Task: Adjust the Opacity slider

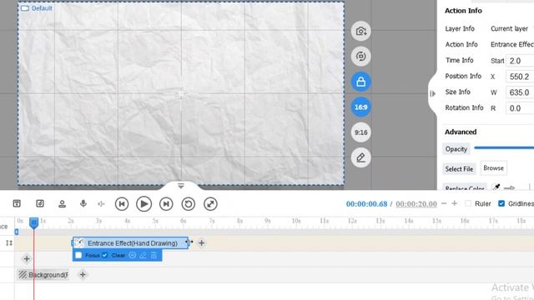Action: click(504, 147)
